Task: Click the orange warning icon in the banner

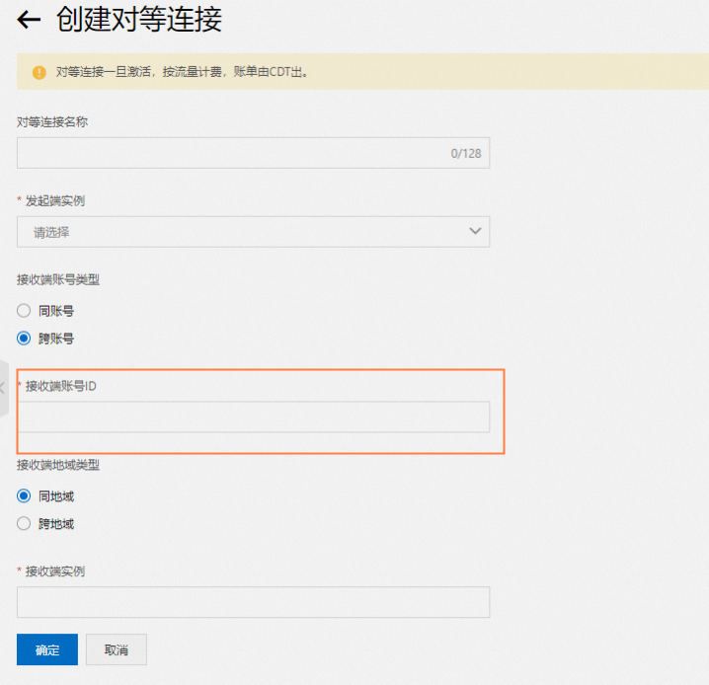Action: coord(39,72)
